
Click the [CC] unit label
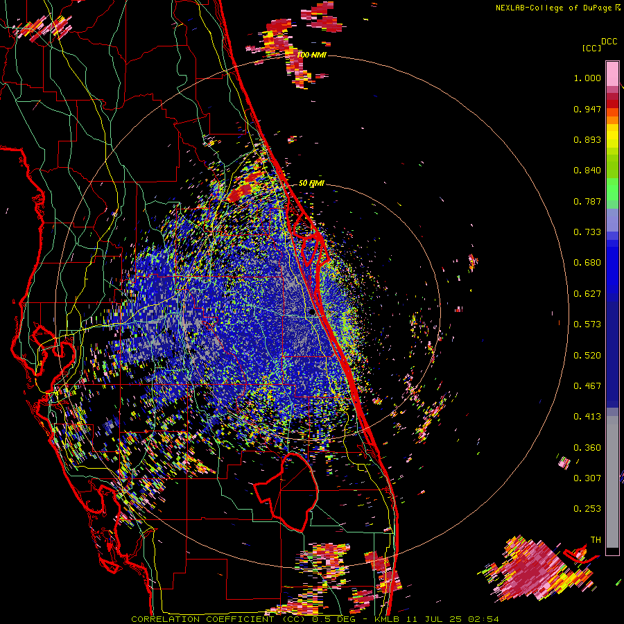coord(591,48)
